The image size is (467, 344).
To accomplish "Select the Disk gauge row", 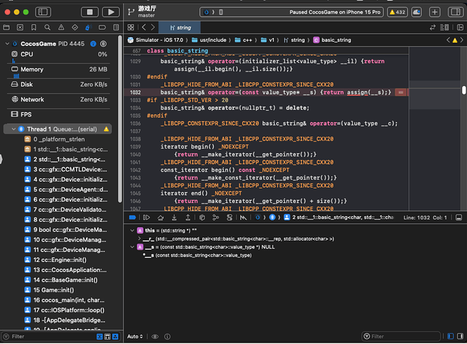I will (59, 85).
